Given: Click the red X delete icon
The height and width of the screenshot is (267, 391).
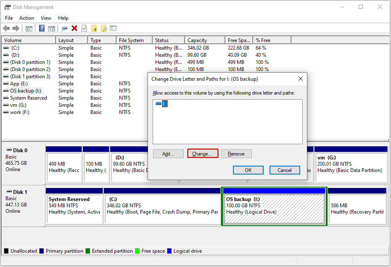Looking at the screenshot, I should click(74, 29).
